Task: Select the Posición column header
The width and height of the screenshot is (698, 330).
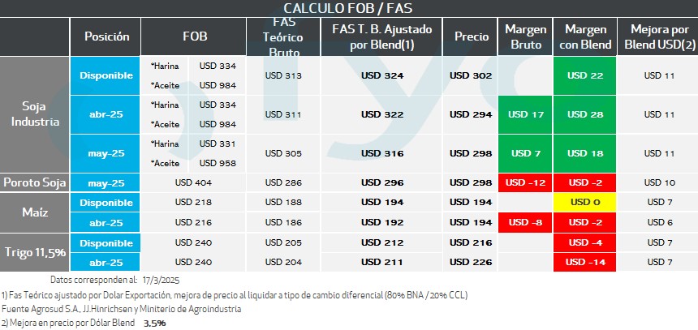Action: [x=106, y=36]
